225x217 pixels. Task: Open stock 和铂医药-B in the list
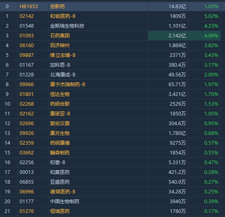click(x=63, y=16)
